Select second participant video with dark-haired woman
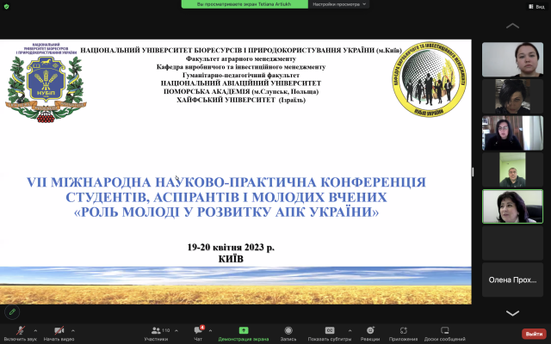The image size is (551, 344). (x=512, y=96)
